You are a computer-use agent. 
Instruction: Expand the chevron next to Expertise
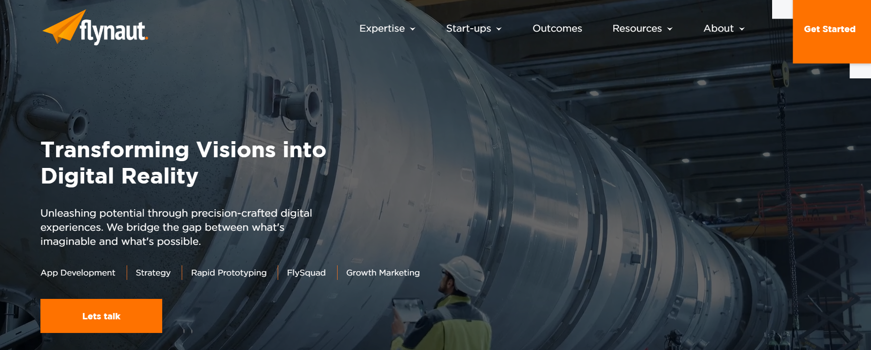tap(413, 29)
